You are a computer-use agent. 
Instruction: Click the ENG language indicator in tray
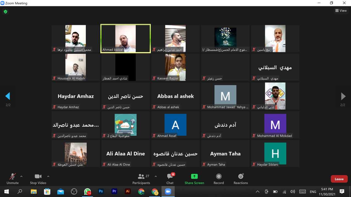tap(313, 192)
